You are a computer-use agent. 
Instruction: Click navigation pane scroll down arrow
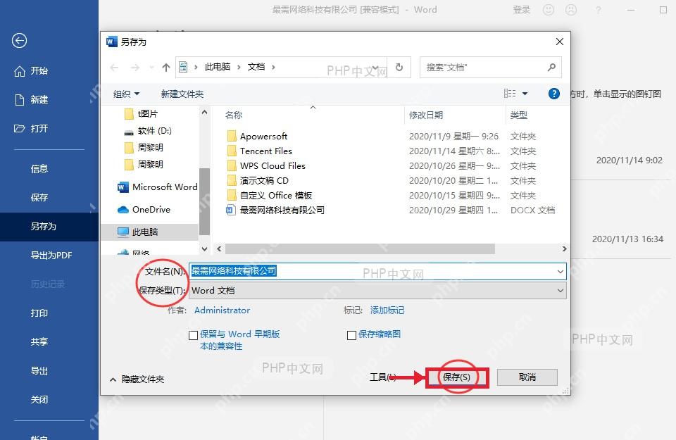(204, 249)
